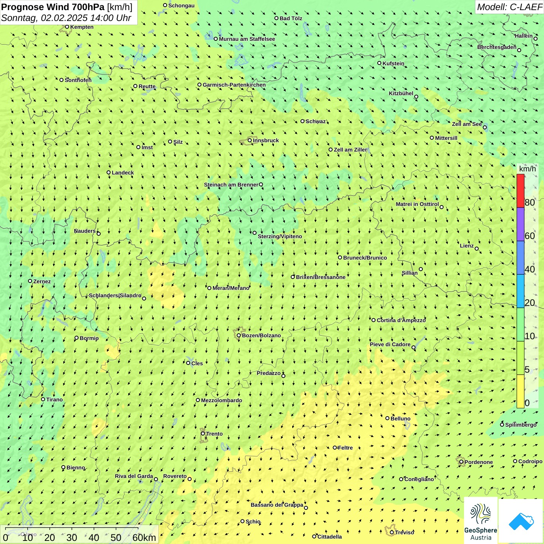The width and height of the screenshot is (544, 544).
Task: Click the 'km/h' legend unit label
Action: click(x=527, y=169)
